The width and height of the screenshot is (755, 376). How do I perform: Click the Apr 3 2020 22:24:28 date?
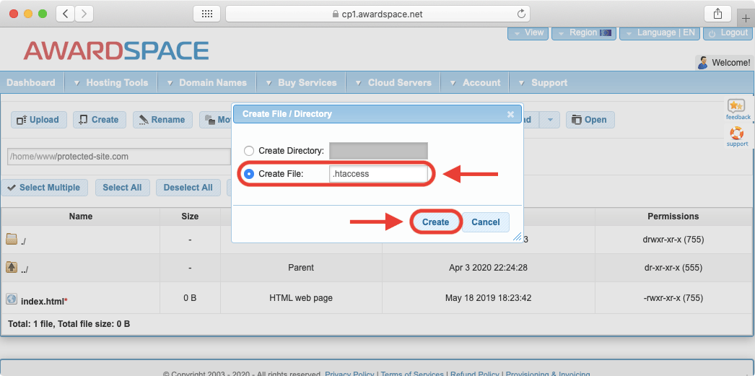pyautogui.click(x=488, y=267)
